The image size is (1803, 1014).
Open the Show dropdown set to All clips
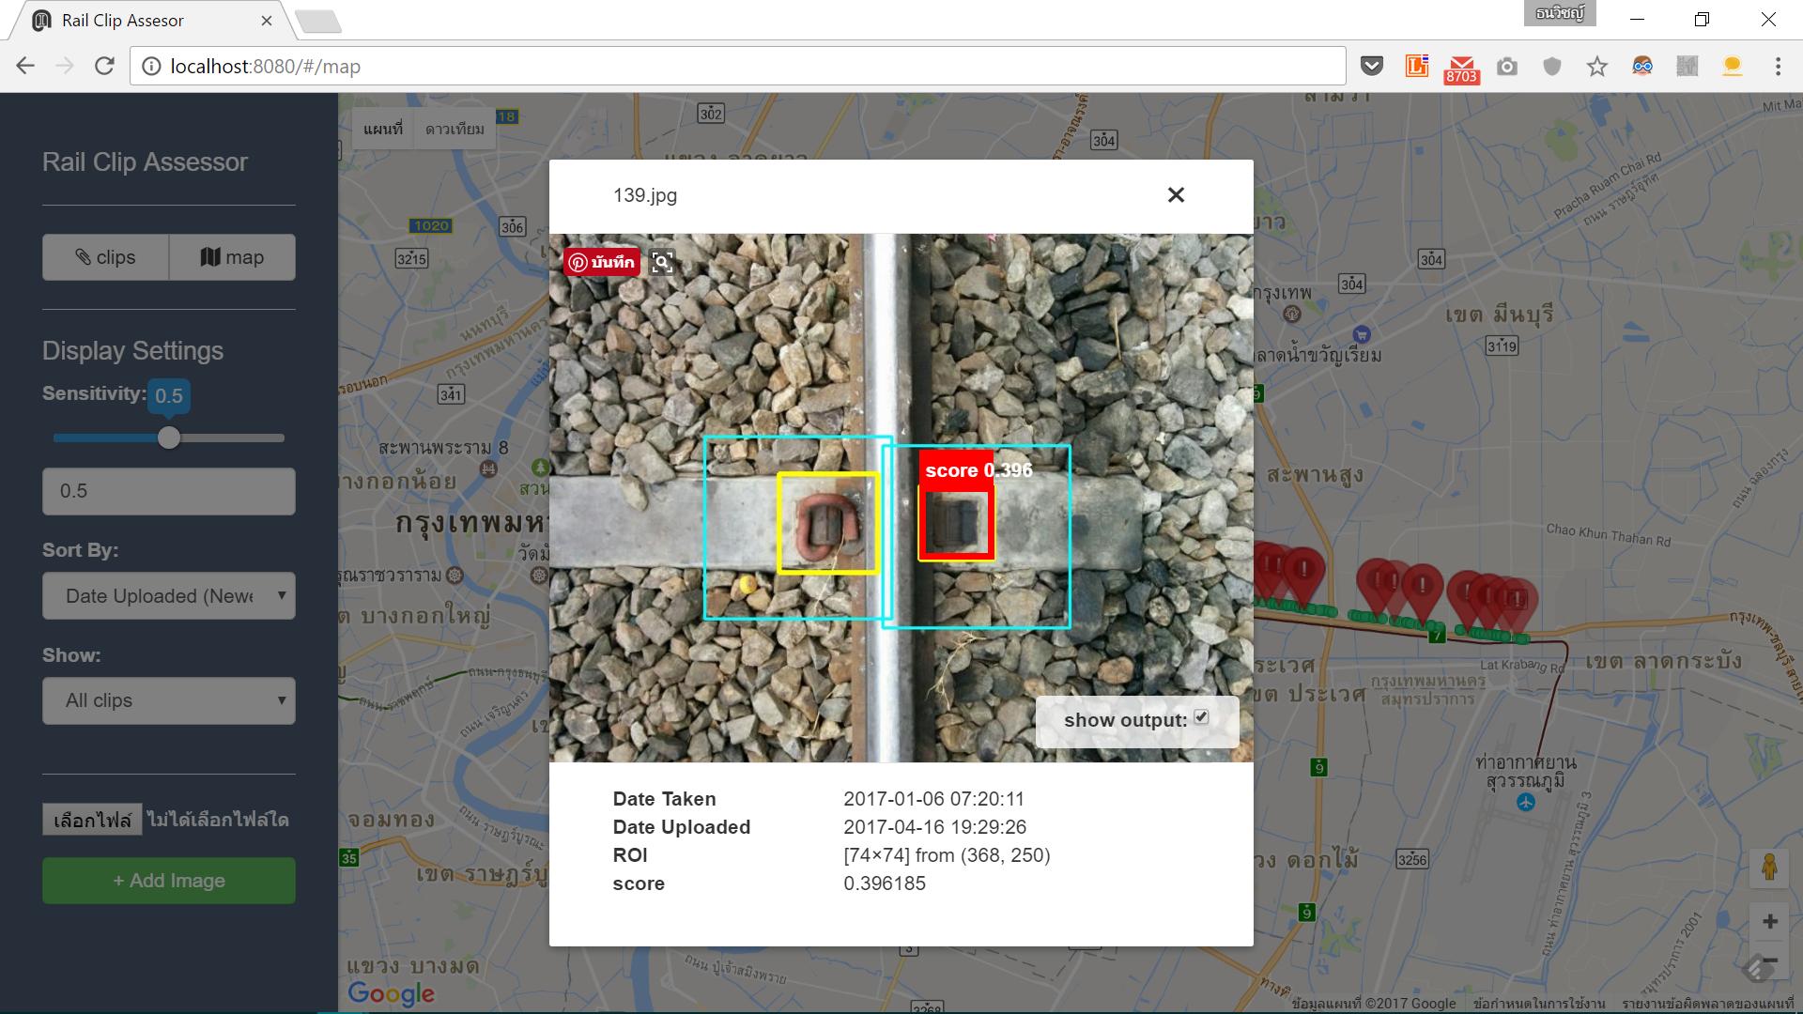tap(168, 700)
